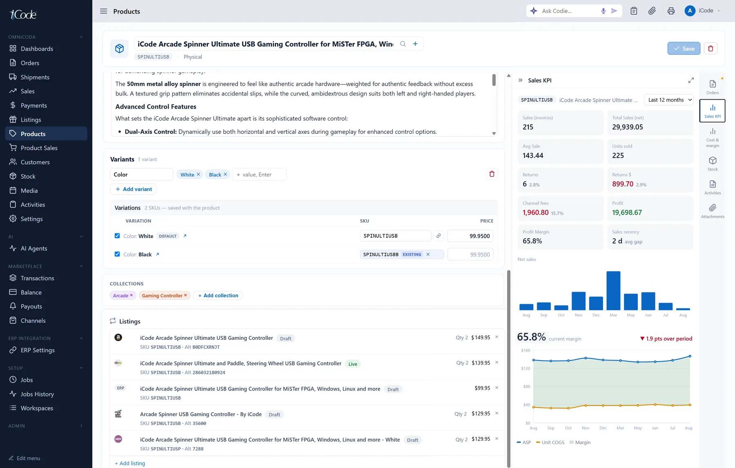This screenshot has width=735, height=468.
Task: Click the Add variant button
Action: (x=134, y=189)
